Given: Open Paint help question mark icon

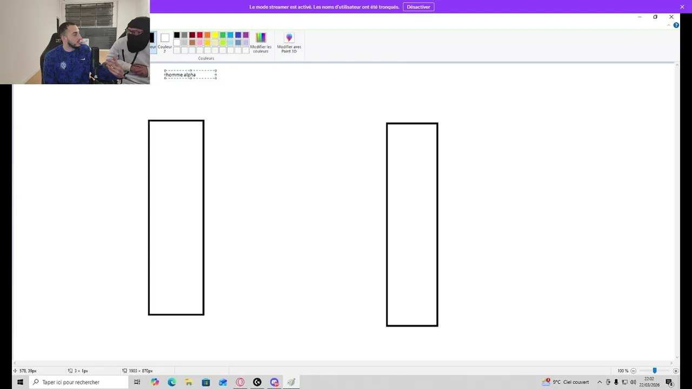Looking at the screenshot, I should click(x=676, y=25).
